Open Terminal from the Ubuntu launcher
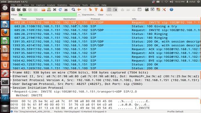The image size is (201, 113). (5, 82)
